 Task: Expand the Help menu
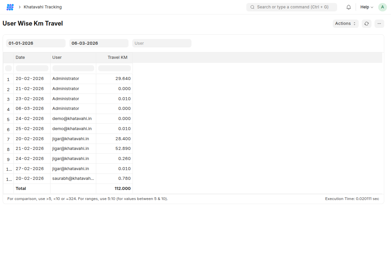point(366,7)
